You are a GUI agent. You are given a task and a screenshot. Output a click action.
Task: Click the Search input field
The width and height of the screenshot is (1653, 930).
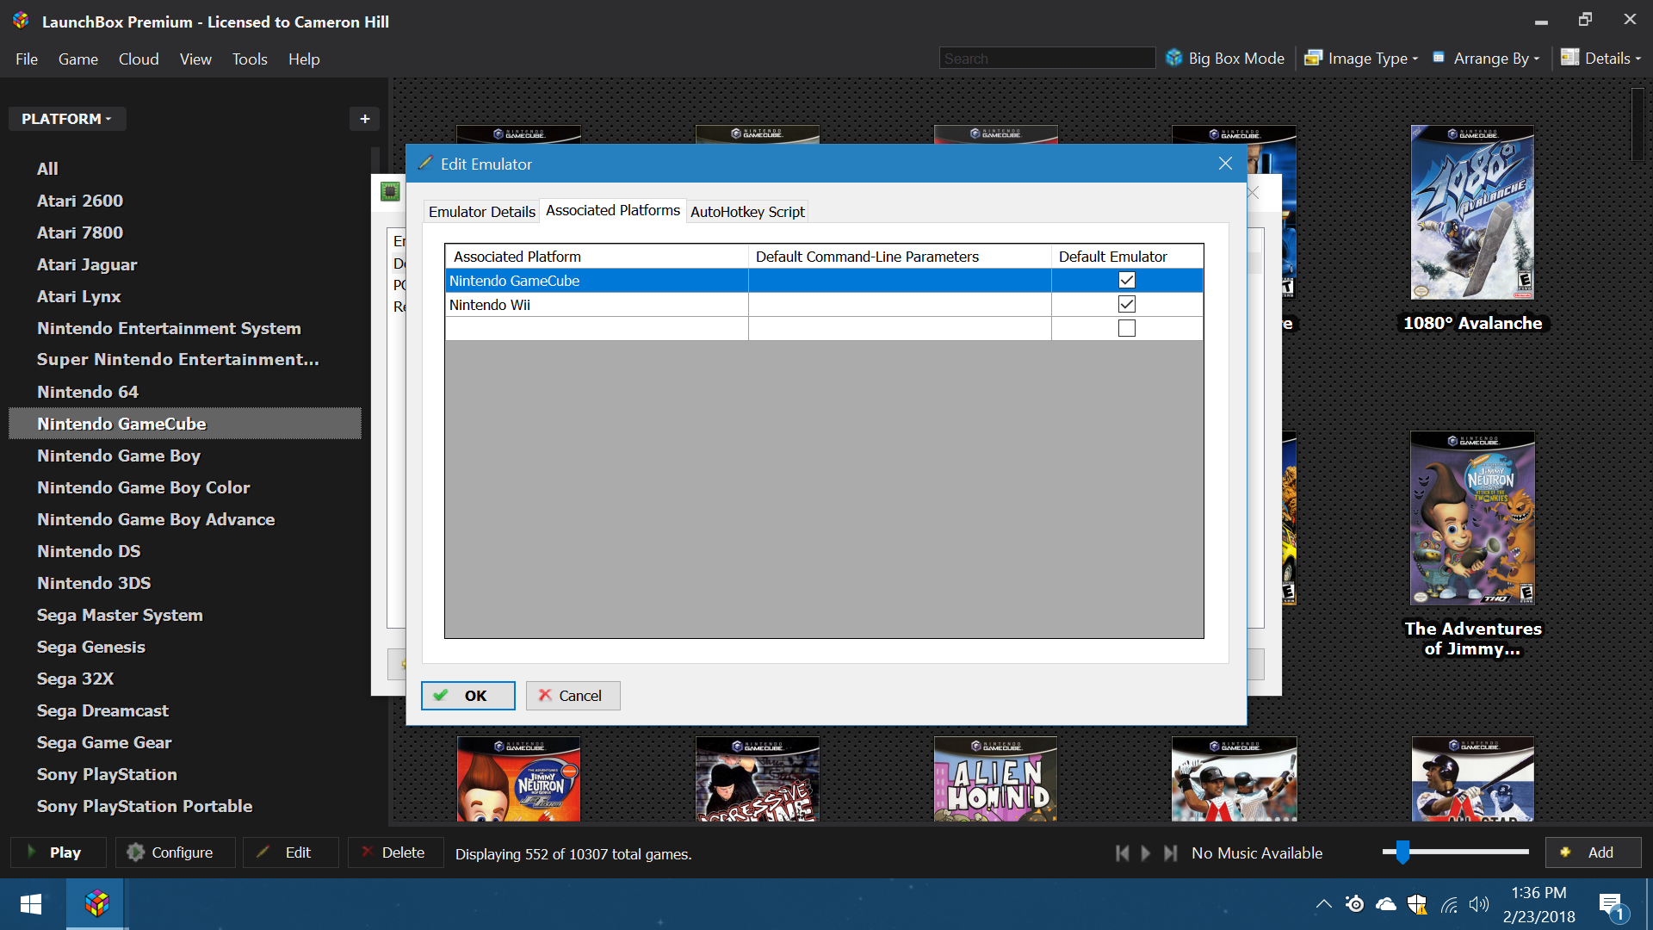point(1047,59)
